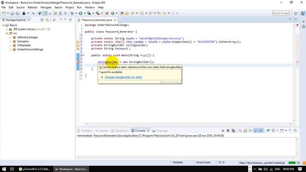Open the Project menu
The height and width of the screenshot is (172, 306).
(69, 8)
